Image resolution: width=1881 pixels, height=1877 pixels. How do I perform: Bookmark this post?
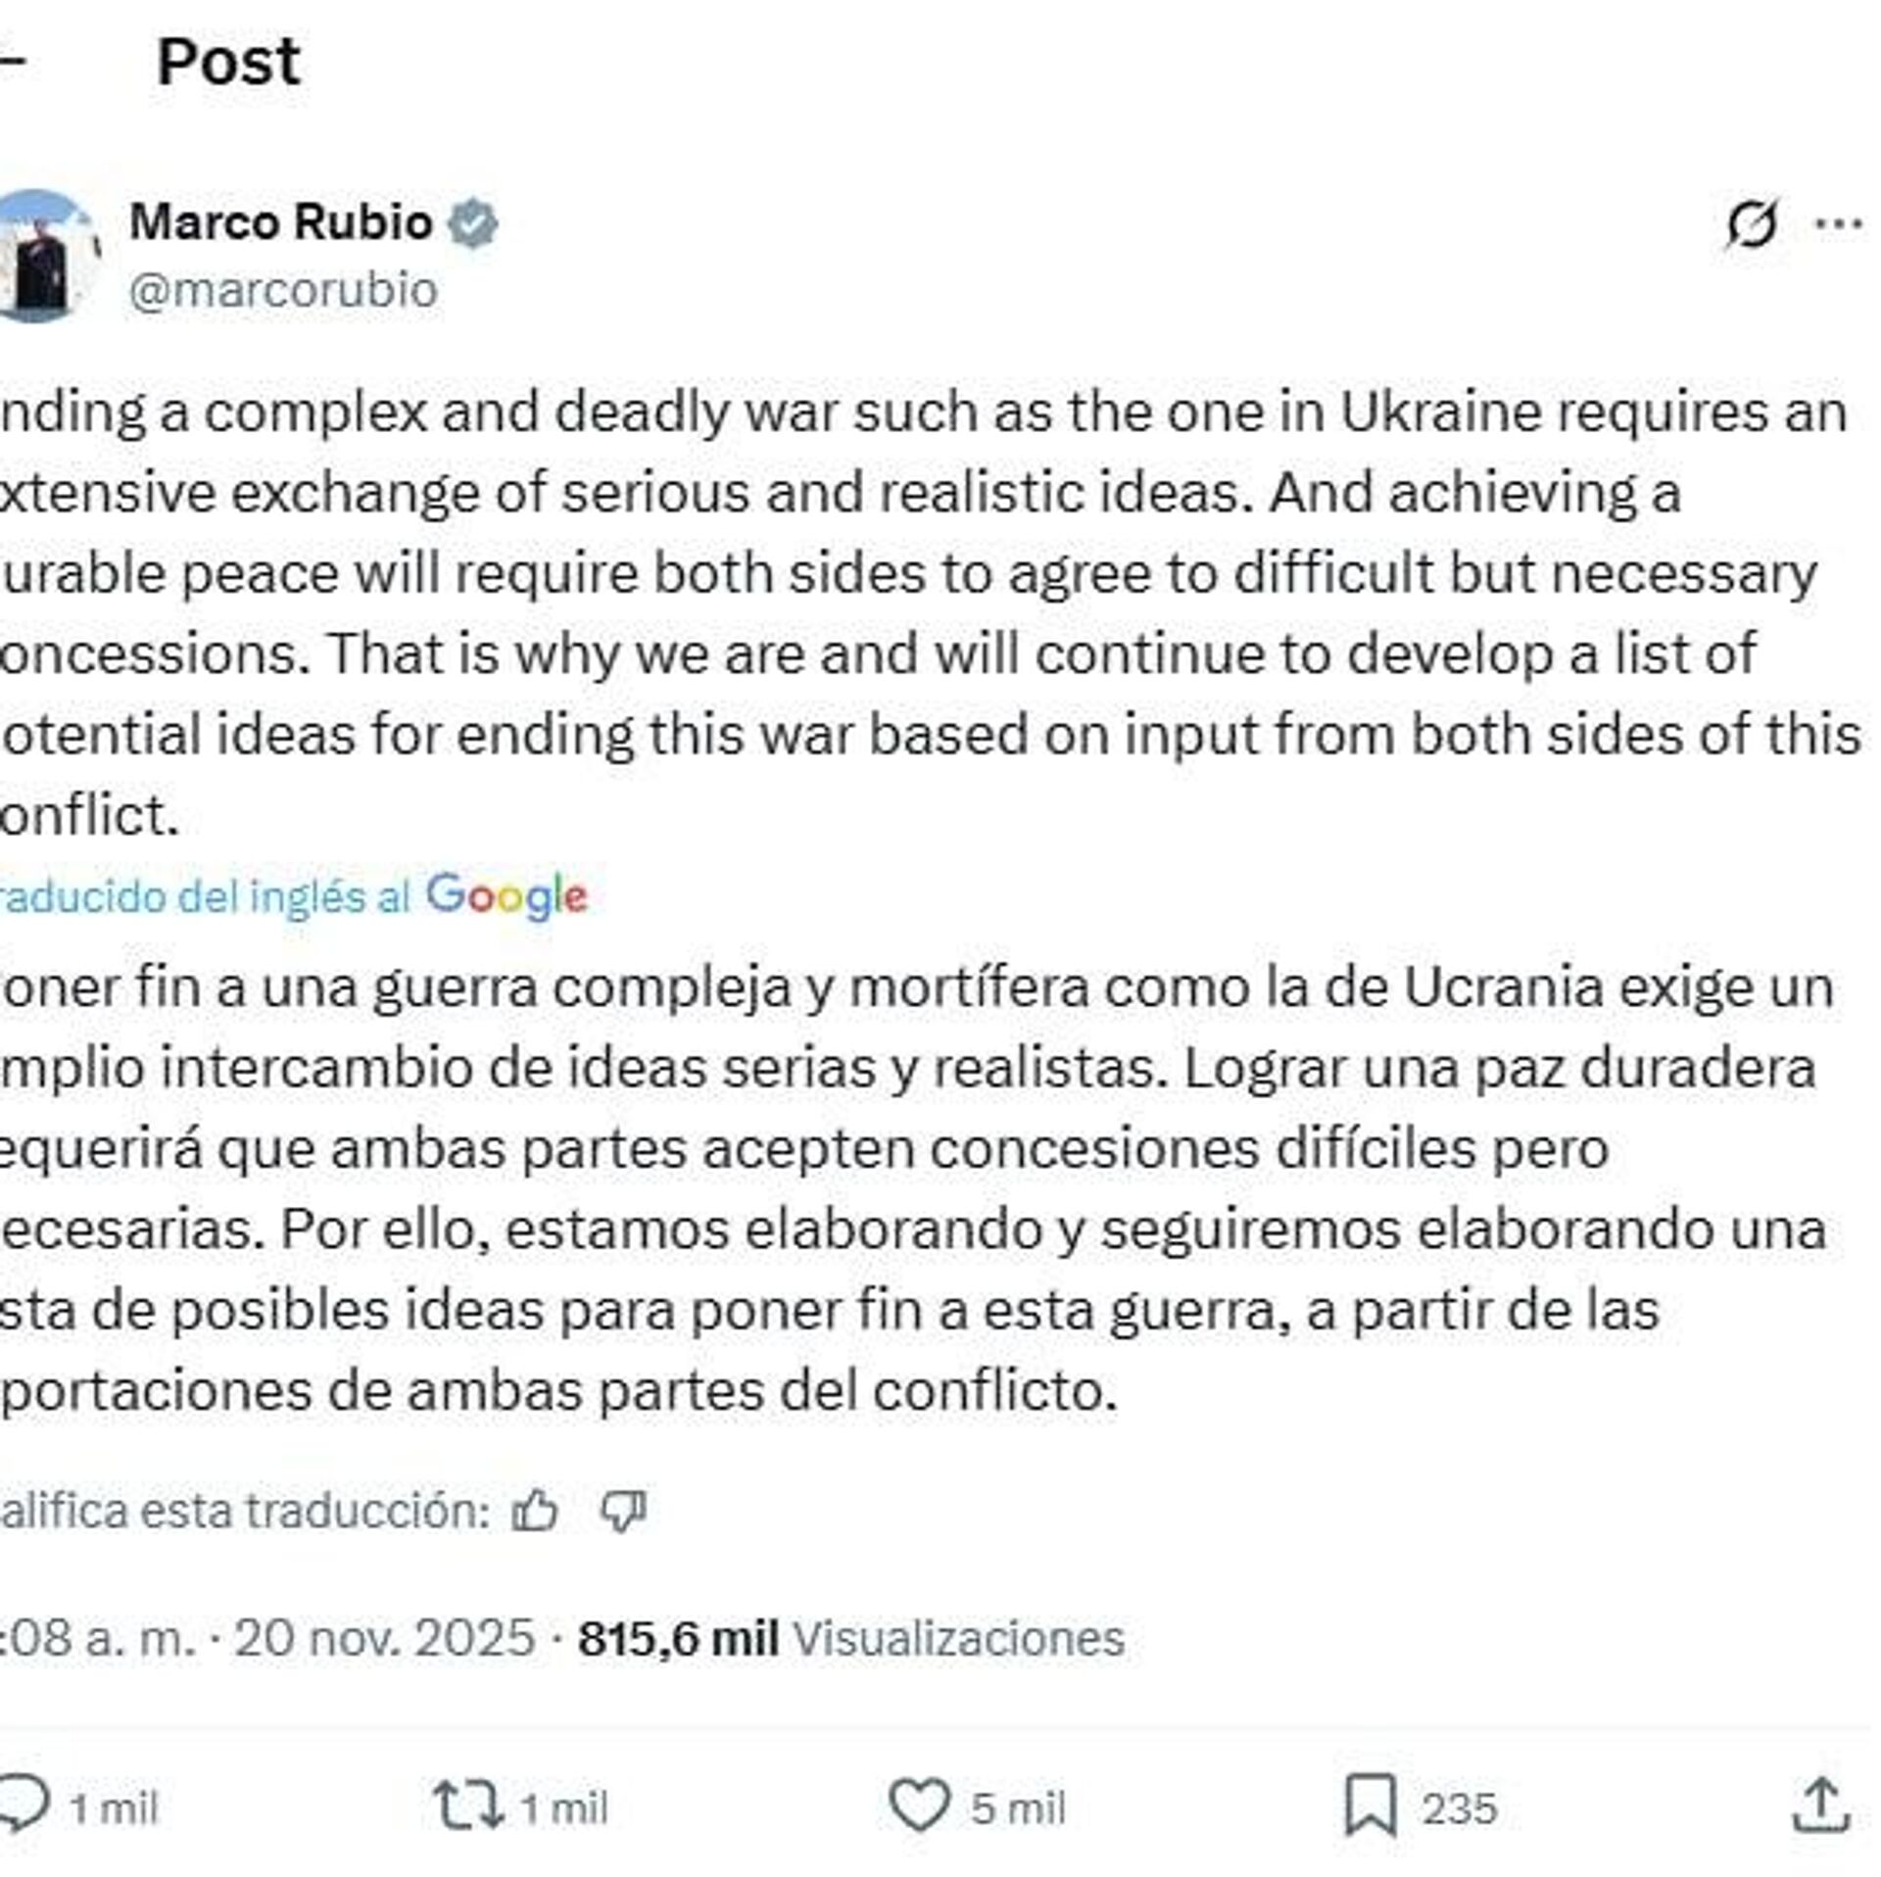pyautogui.click(x=1371, y=1805)
